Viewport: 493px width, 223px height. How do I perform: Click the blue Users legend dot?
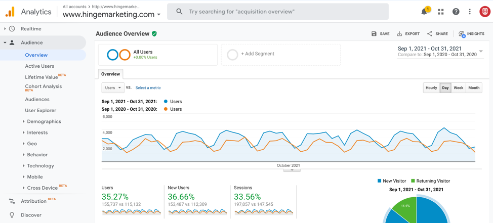[x=166, y=102]
